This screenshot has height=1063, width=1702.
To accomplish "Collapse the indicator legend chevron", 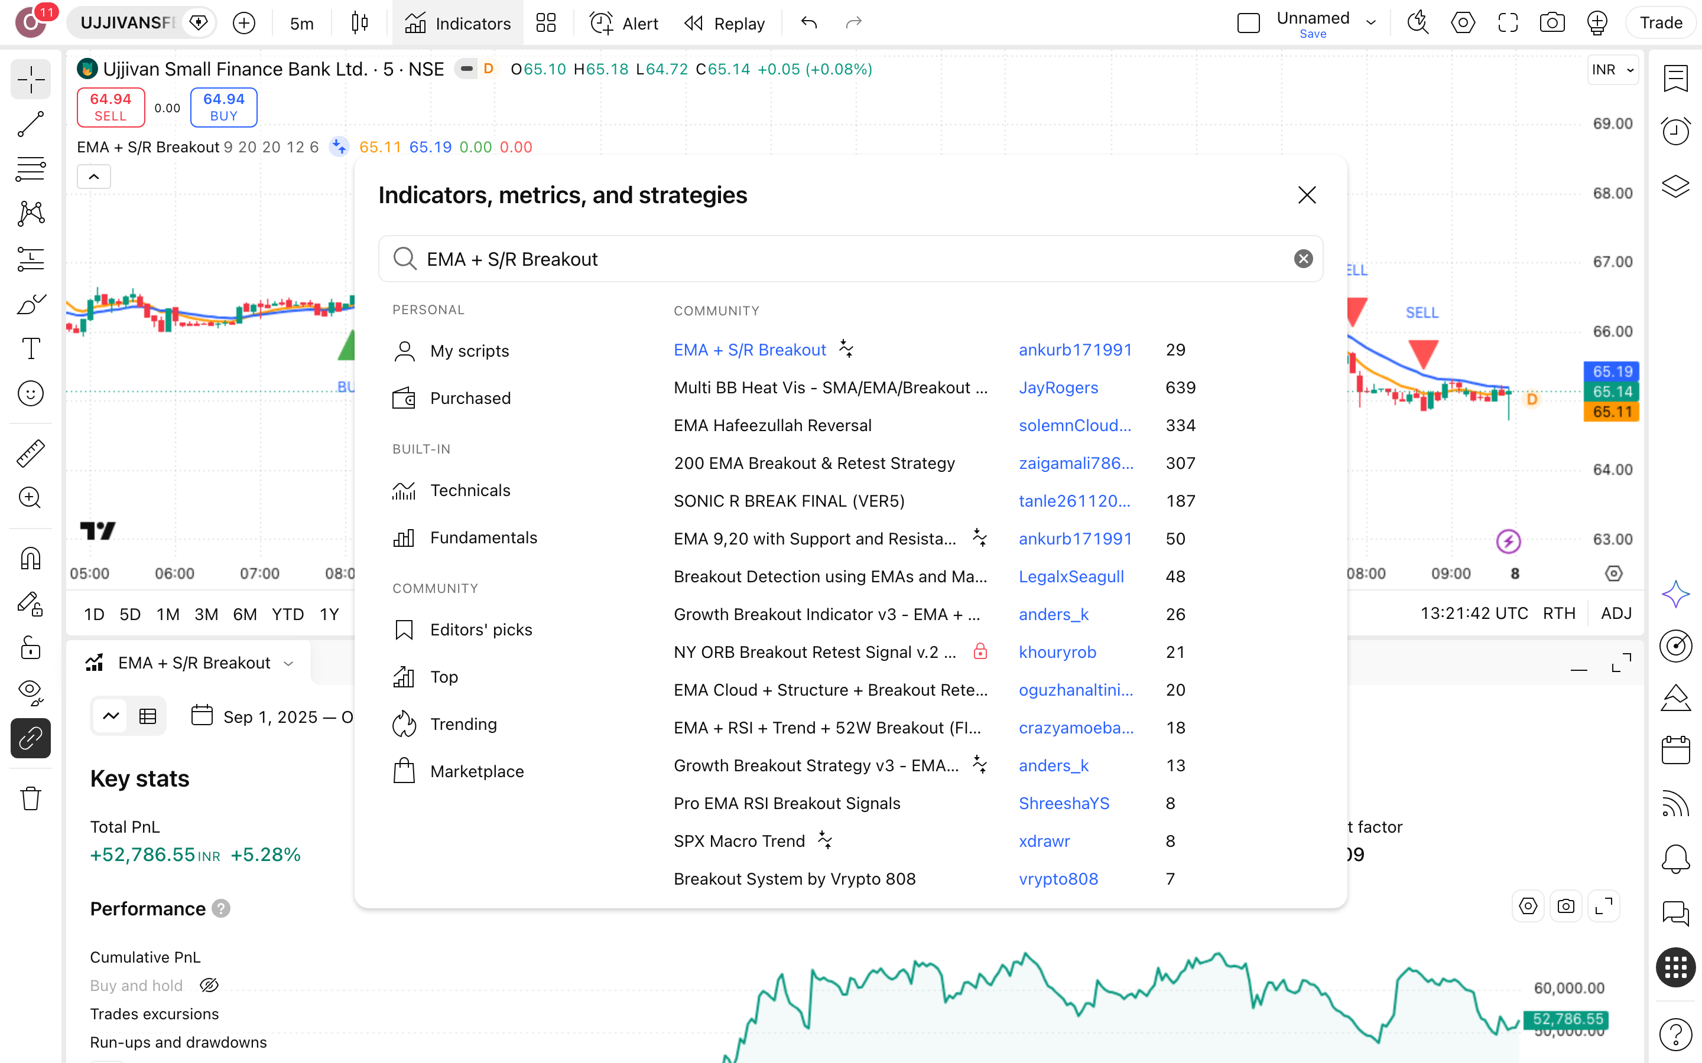I will coord(93,177).
